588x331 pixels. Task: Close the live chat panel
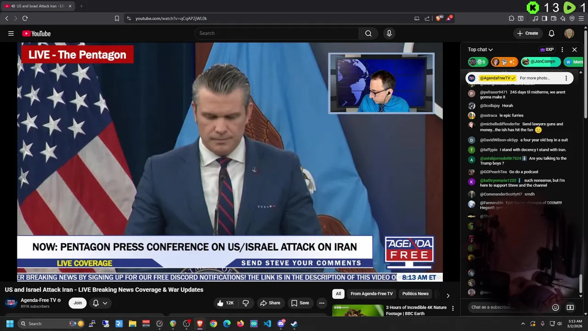[574, 50]
